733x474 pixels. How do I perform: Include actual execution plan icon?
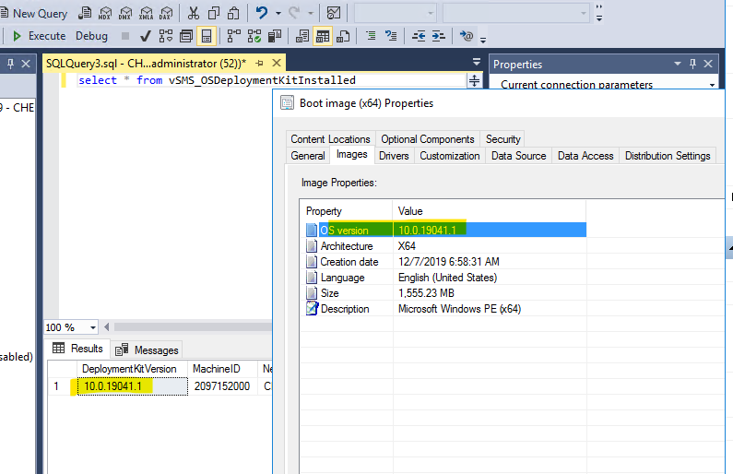point(234,36)
